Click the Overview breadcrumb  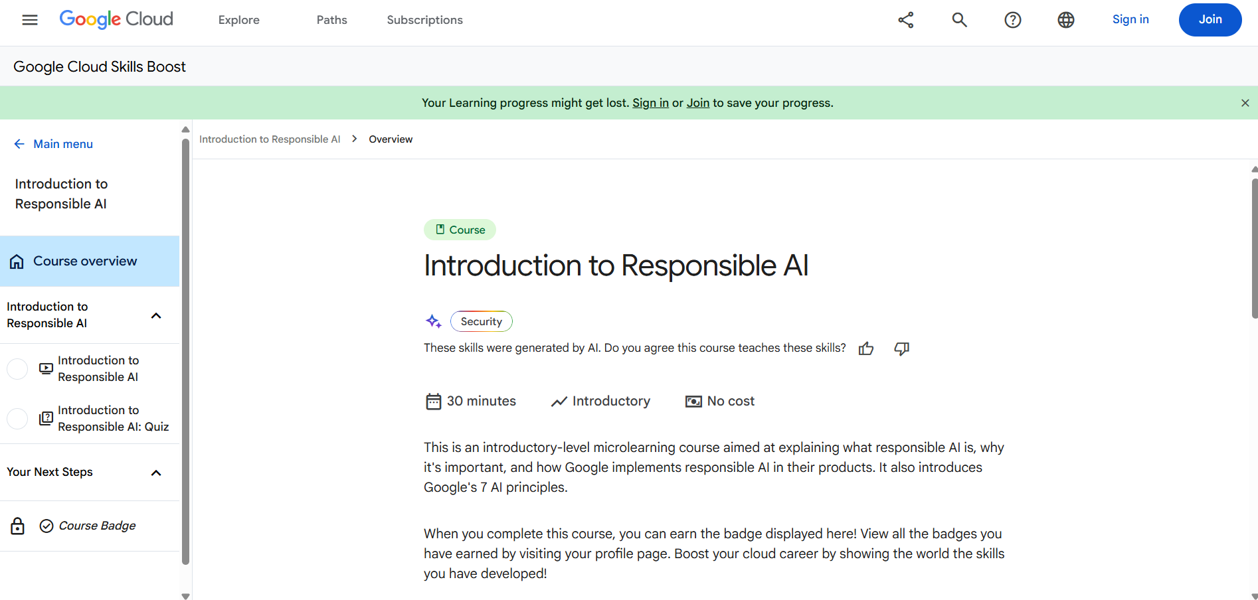pos(391,139)
